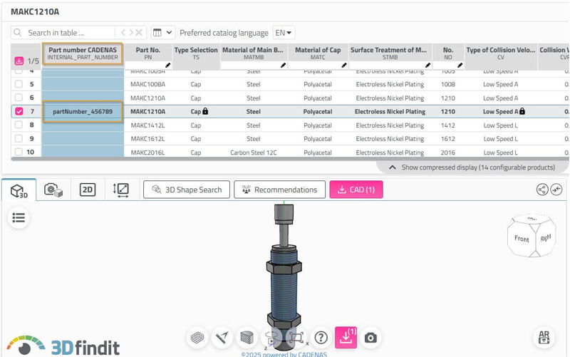Clear the table search with X
Screen dimensions: 570x357
point(139,33)
